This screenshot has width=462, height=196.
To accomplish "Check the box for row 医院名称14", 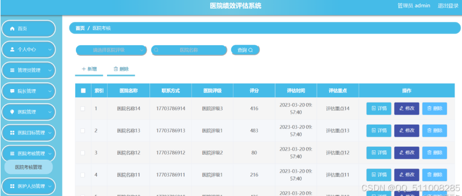I will coord(83,108).
